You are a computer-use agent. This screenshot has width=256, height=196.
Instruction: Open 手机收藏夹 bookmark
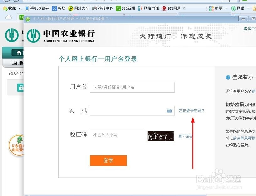click(x=37, y=8)
